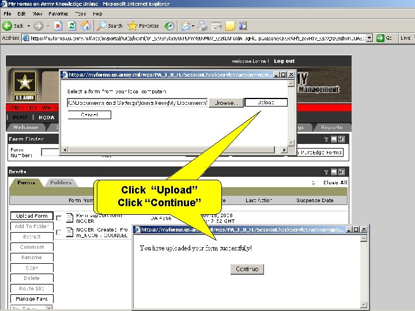This screenshot has height=311, width=415.
Task: Click horizontal scrollbar in upload dialog
Action: [173, 150]
